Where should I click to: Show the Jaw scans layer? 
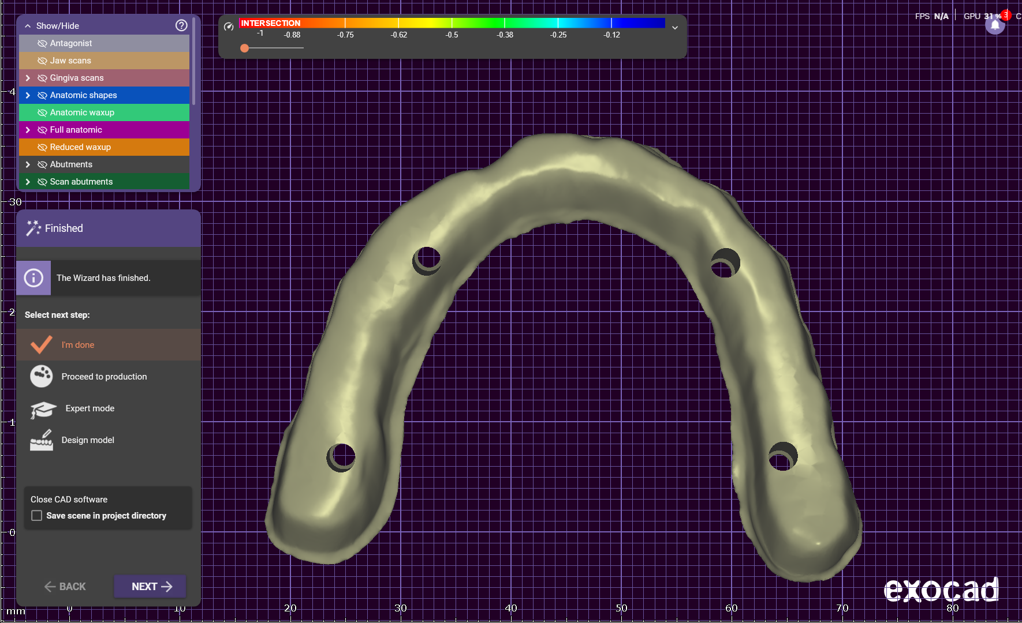click(42, 61)
